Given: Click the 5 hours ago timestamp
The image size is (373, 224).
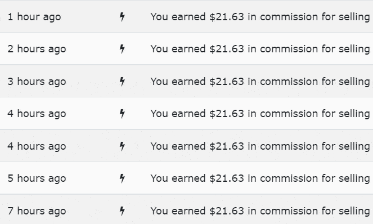Looking at the screenshot, I should click(x=37, y=178).
